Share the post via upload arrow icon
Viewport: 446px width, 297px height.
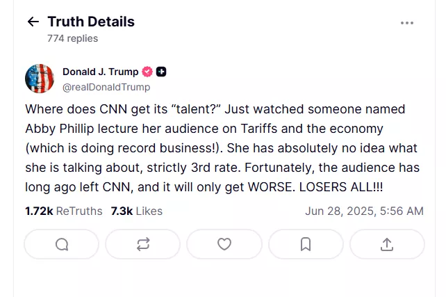pyautogui.click(x=387, y=244)
